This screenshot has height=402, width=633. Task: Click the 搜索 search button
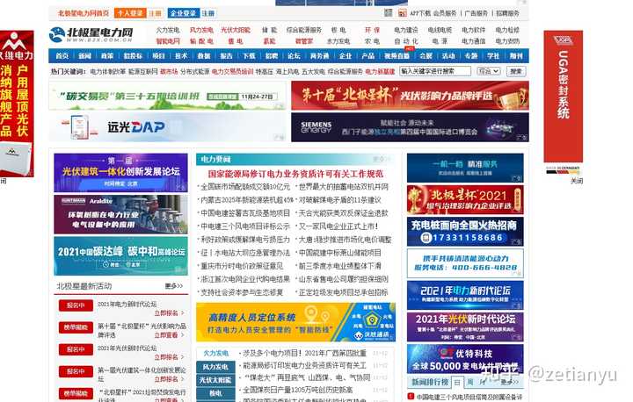(516, 71)
